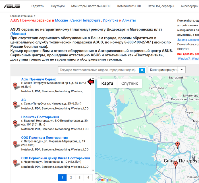Open the Ноутбуки menu

tap(58, 6)
